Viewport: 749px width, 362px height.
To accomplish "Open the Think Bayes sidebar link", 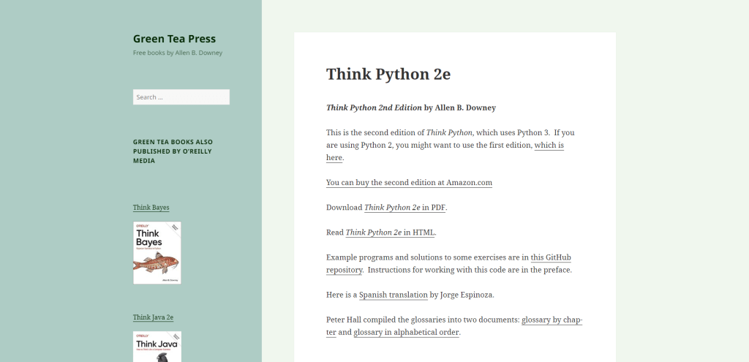I will (x=151, y=207).
